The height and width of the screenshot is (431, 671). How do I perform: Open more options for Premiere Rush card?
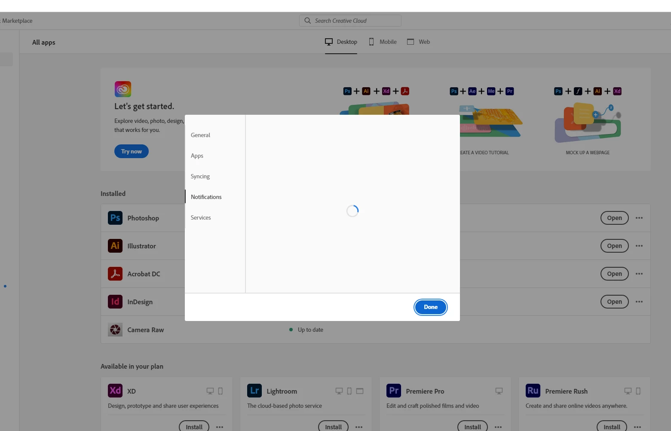click(637, 427)
